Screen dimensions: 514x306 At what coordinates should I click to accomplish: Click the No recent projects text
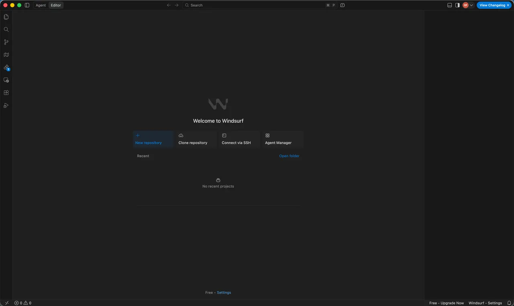coord(218,186)
